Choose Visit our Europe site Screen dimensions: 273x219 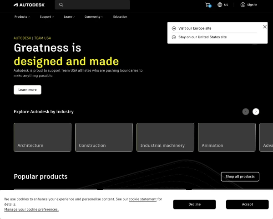pos(195,28)
